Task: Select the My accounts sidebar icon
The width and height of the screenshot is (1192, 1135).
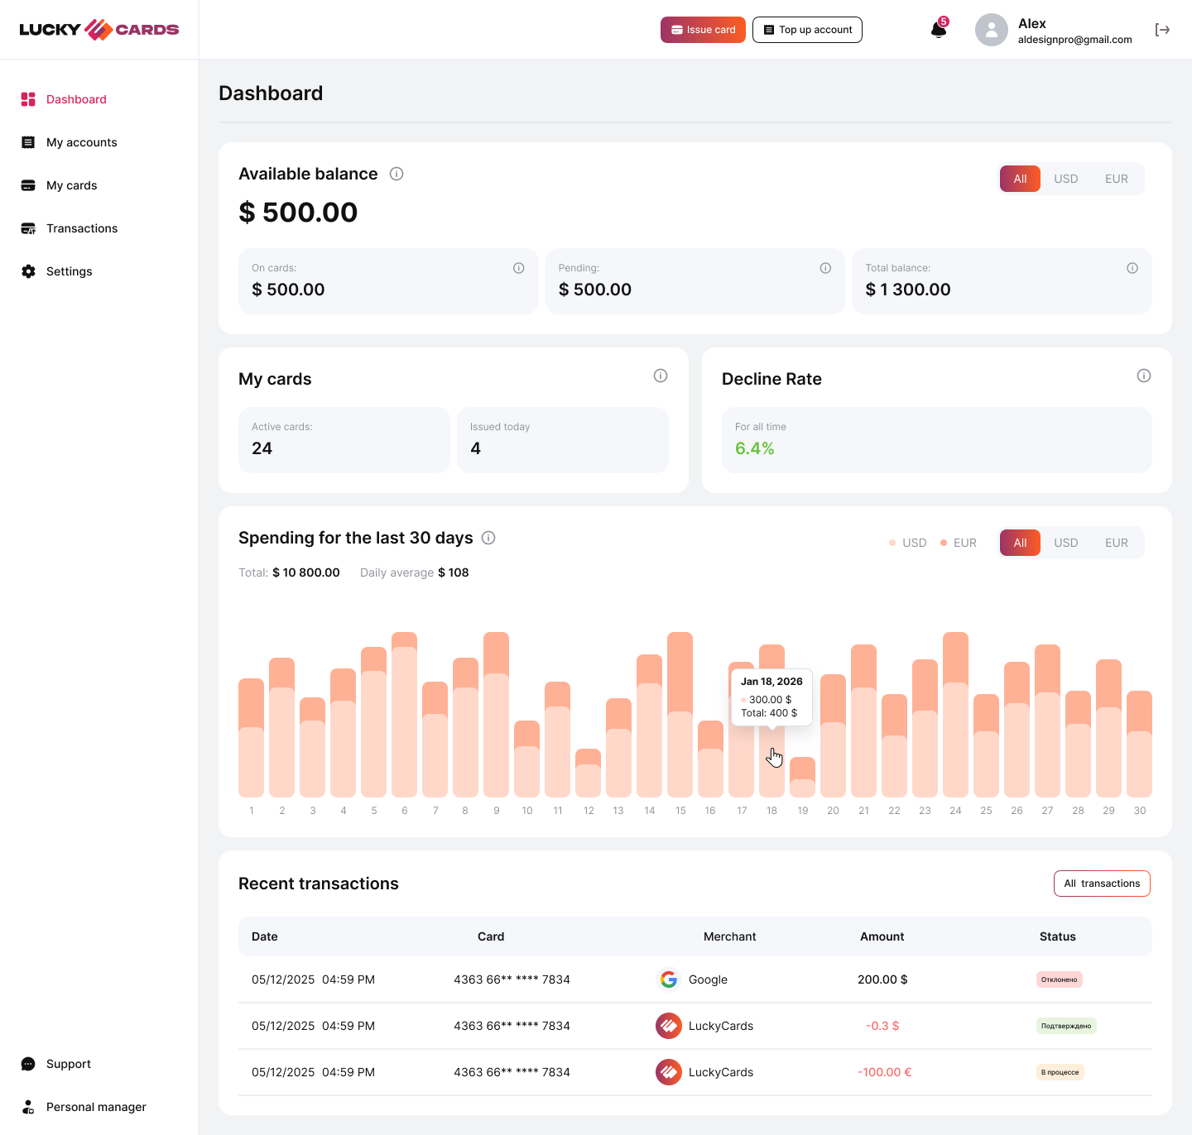Action: pos(28,141)
